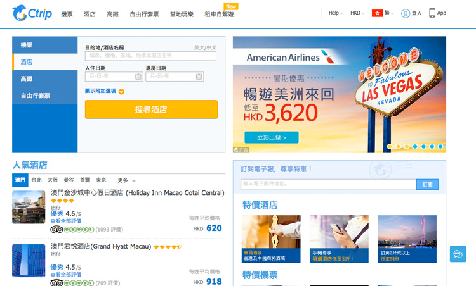The image size is (476, 286).
Task: Click the orange arrow beside 顯示附加選項
Action: 121,91
